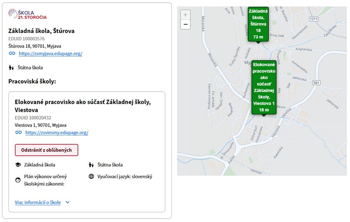The width and height of the screenshot is (350, 222).
Task: Click the chevron next to Viac informácií
Action: [68, 202]
